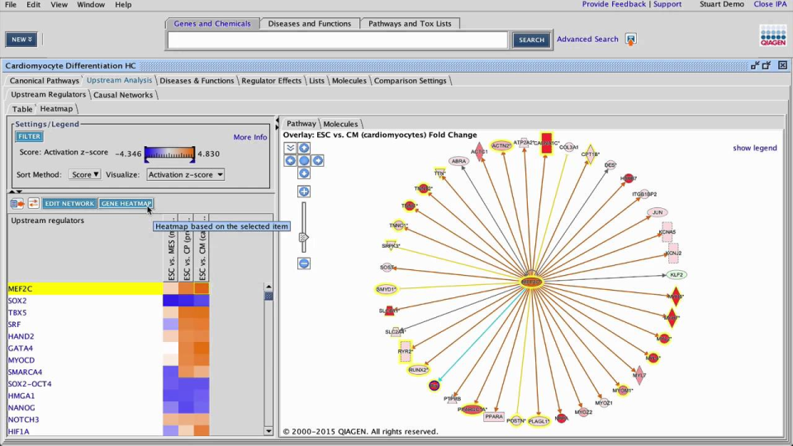This screenshot has width=793, height=446.
Task: Collapse the navigation controls with double chevron
Action: (290, 148)
